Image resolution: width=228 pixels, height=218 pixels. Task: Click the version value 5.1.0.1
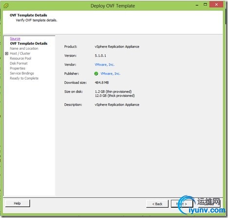pyautogui.click(x=100, y=56)
